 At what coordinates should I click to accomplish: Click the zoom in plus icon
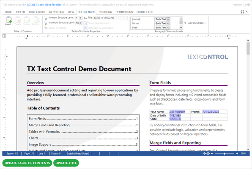[x=237, y=153]
